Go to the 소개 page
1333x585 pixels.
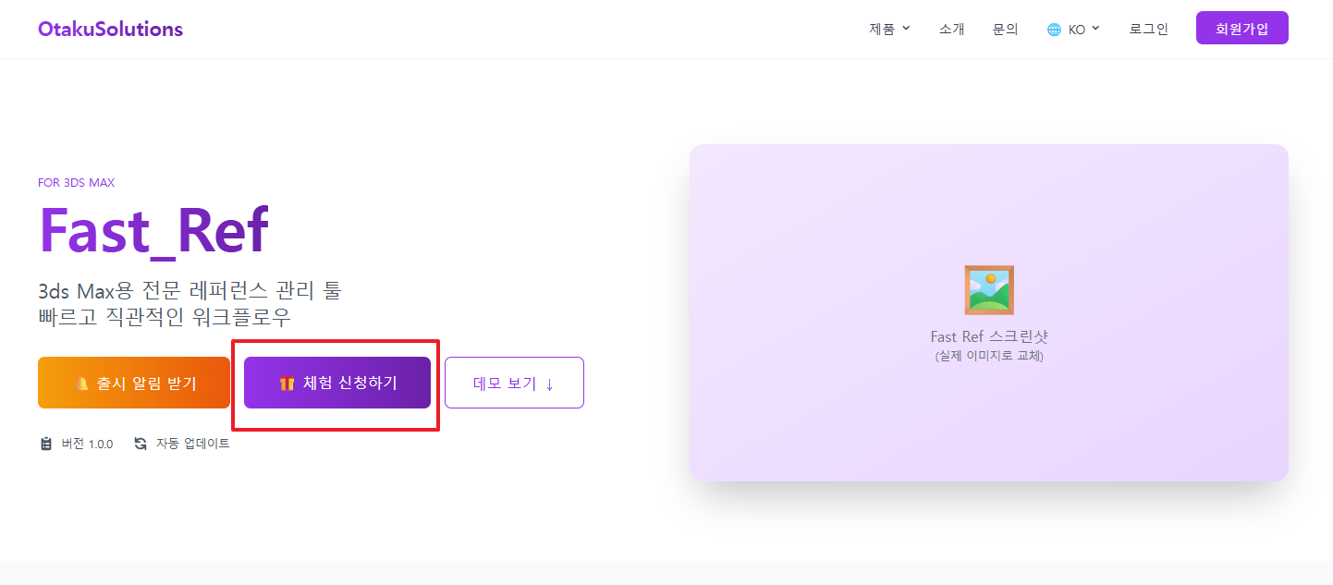(951, 29)
